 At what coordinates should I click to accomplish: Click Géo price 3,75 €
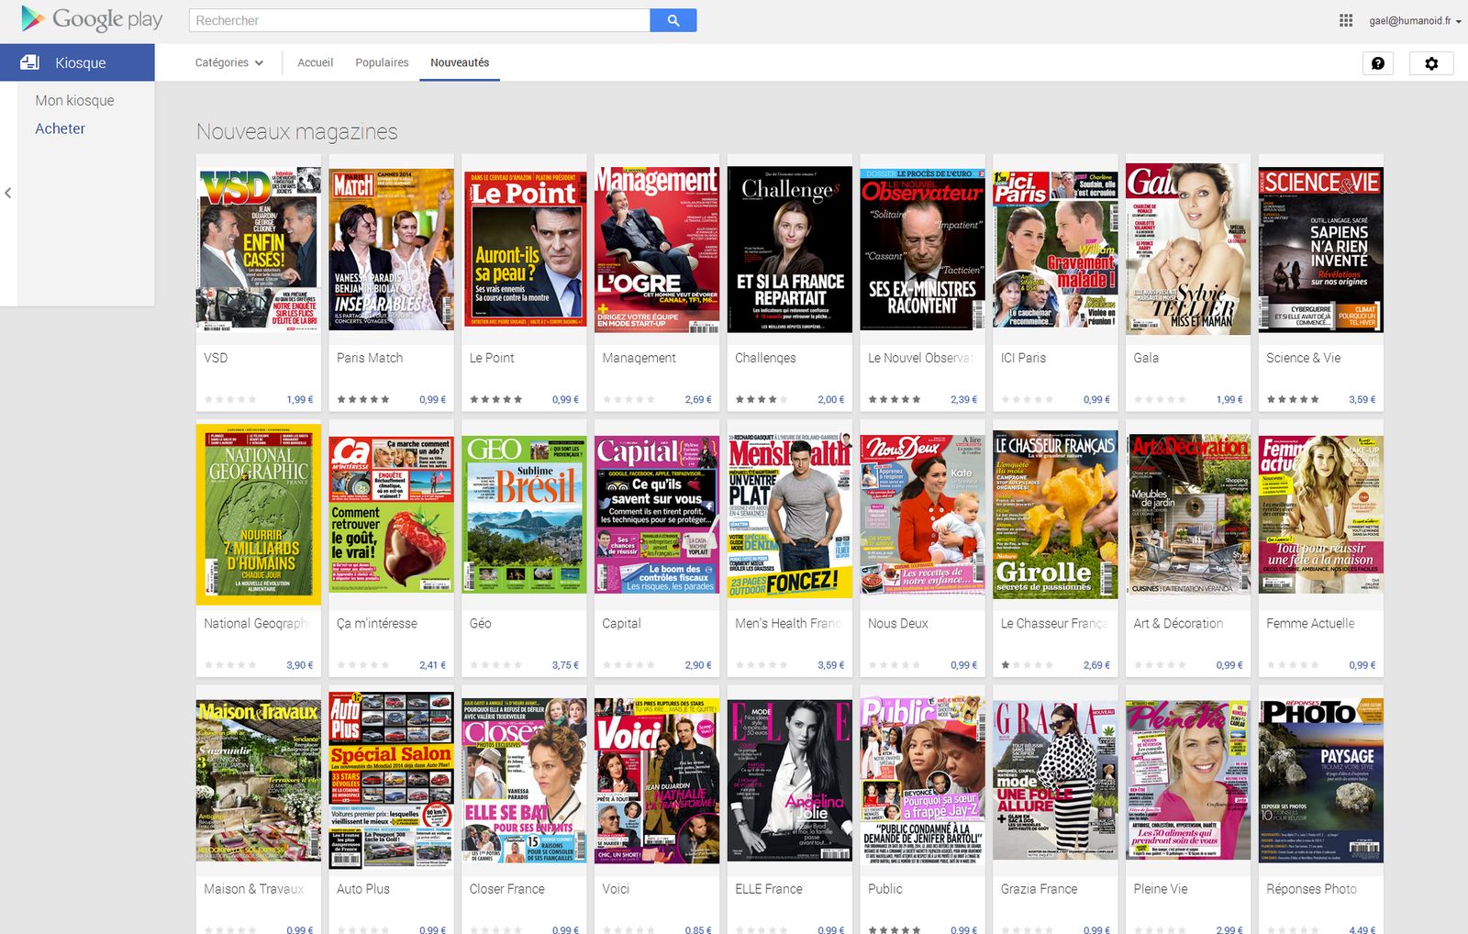click(x=565, y=665)
